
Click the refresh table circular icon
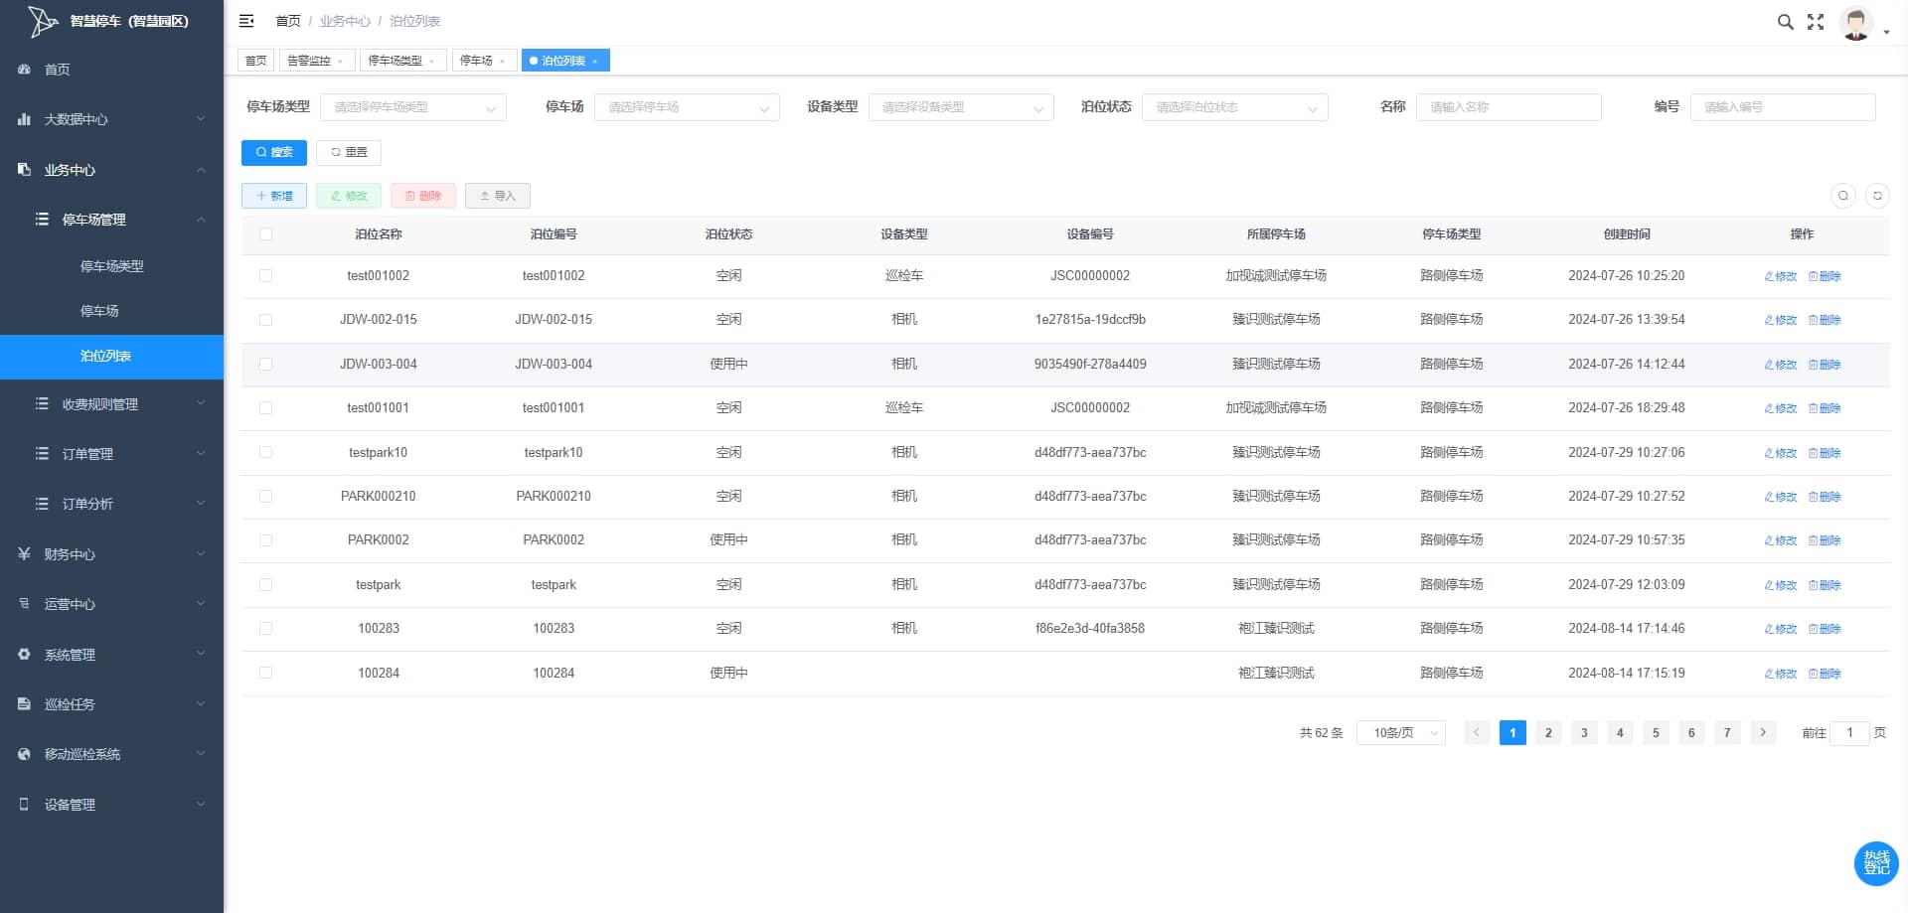click(1877, 196)
